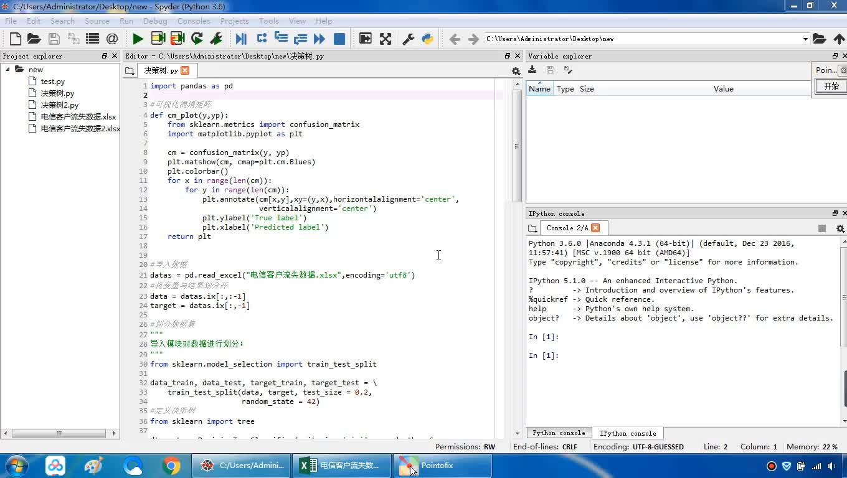
Task: Expand the working directory path dropdown
Action: [x=805, y=39]
